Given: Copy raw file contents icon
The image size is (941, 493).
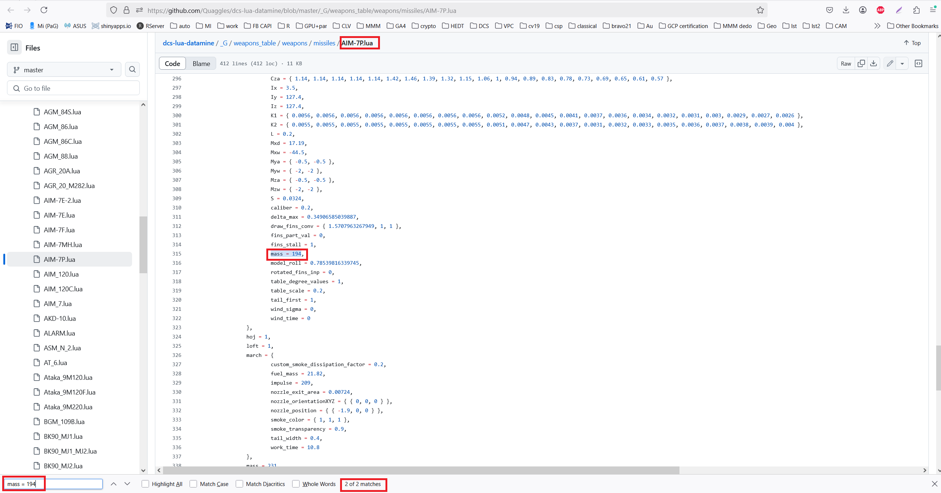Looking at the screenshot, I should [x=861, y=63].
